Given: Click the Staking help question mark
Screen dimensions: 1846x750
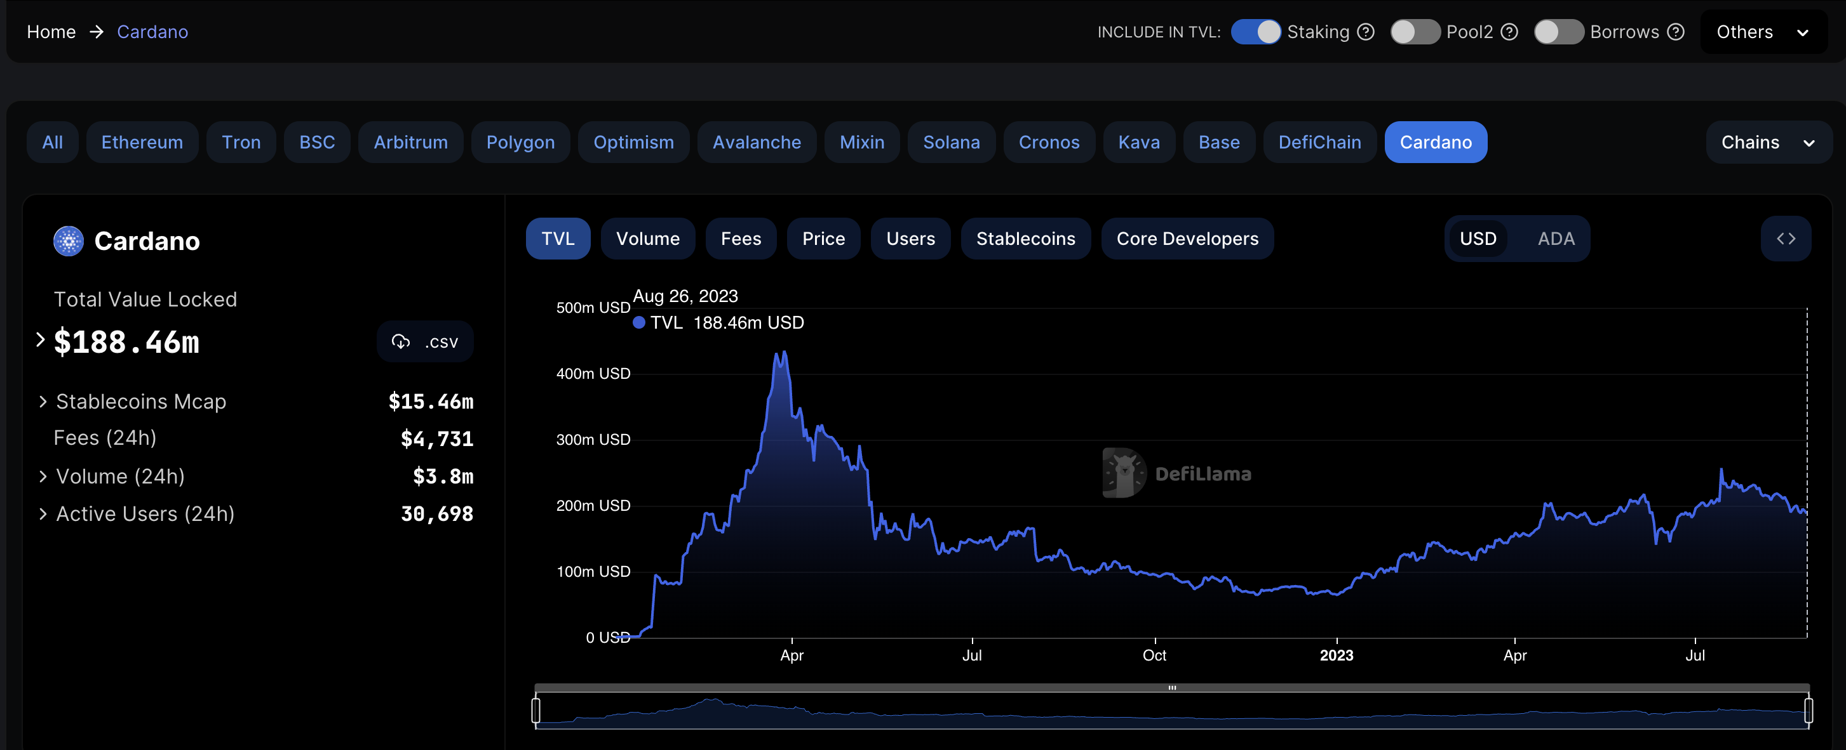Looking at the screenshot, I should pos(1366,32).
